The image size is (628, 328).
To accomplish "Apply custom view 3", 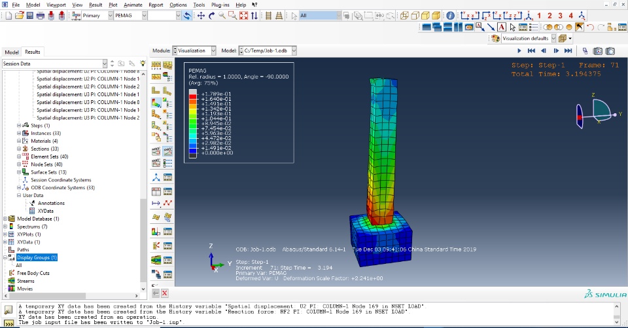I will click(561, 16).
